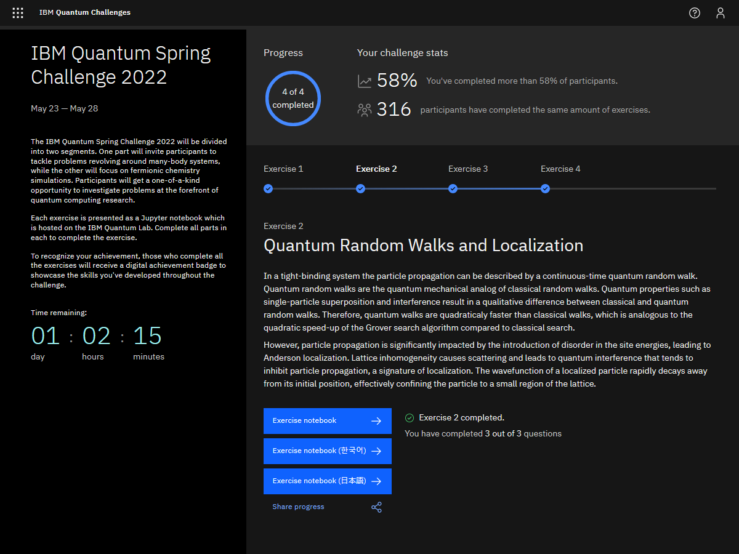Click 'You have completed 3 out of 3 questions'
Viewport: 739px width, 554px height.
pyautogui.click(x=483, y=434)
